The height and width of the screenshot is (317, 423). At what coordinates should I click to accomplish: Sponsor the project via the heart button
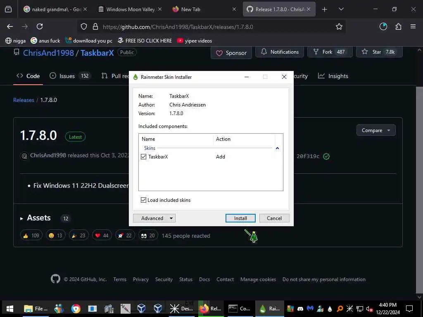coord(231,53)
